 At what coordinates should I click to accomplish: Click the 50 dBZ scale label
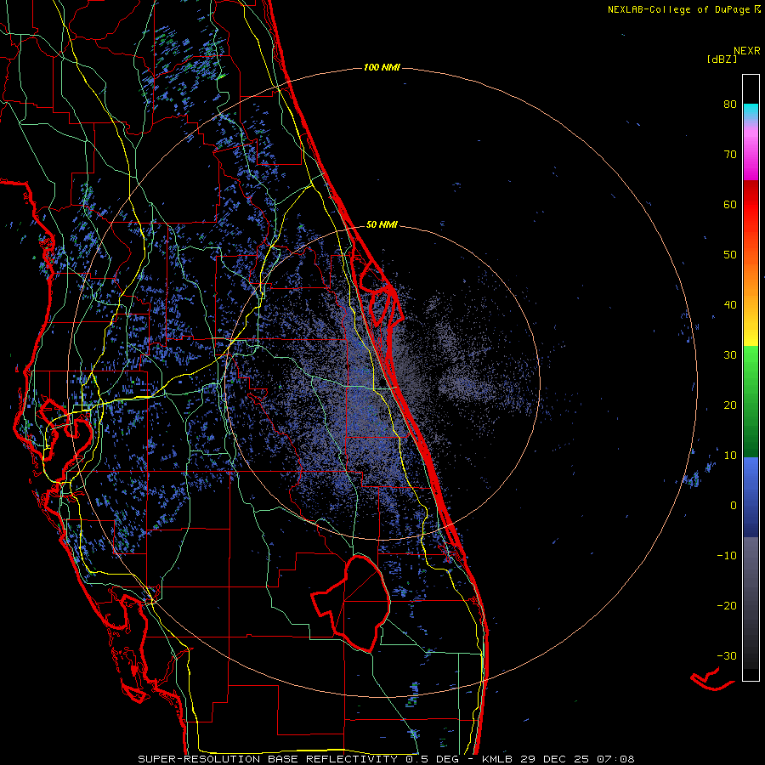click(730, 255)
